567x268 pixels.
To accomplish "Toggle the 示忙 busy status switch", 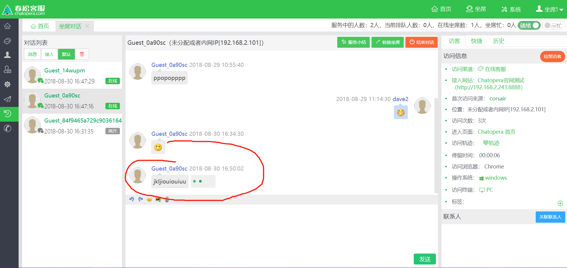I will 553,25.
